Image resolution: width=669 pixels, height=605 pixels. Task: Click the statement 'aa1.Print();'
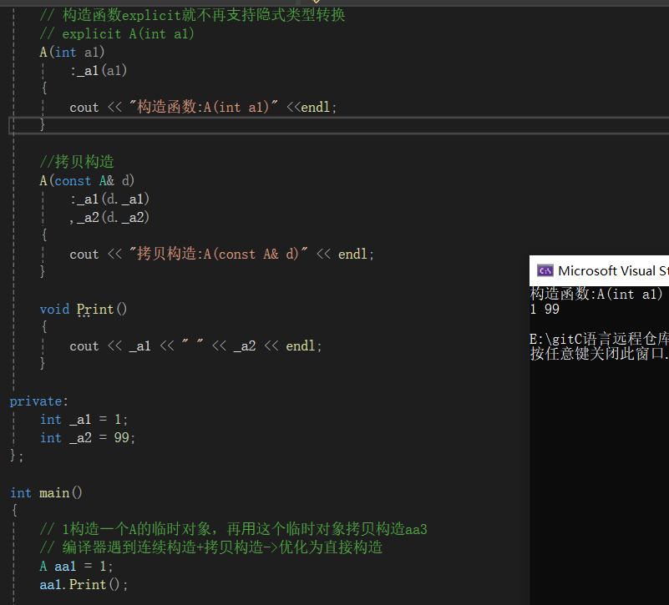coord(84,584)
